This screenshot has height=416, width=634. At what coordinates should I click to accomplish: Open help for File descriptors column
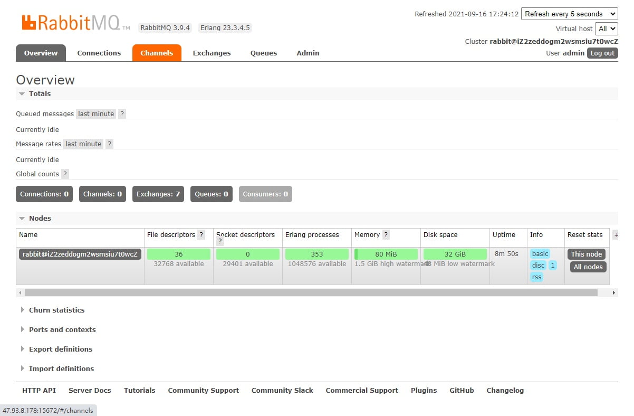point(201,235)
